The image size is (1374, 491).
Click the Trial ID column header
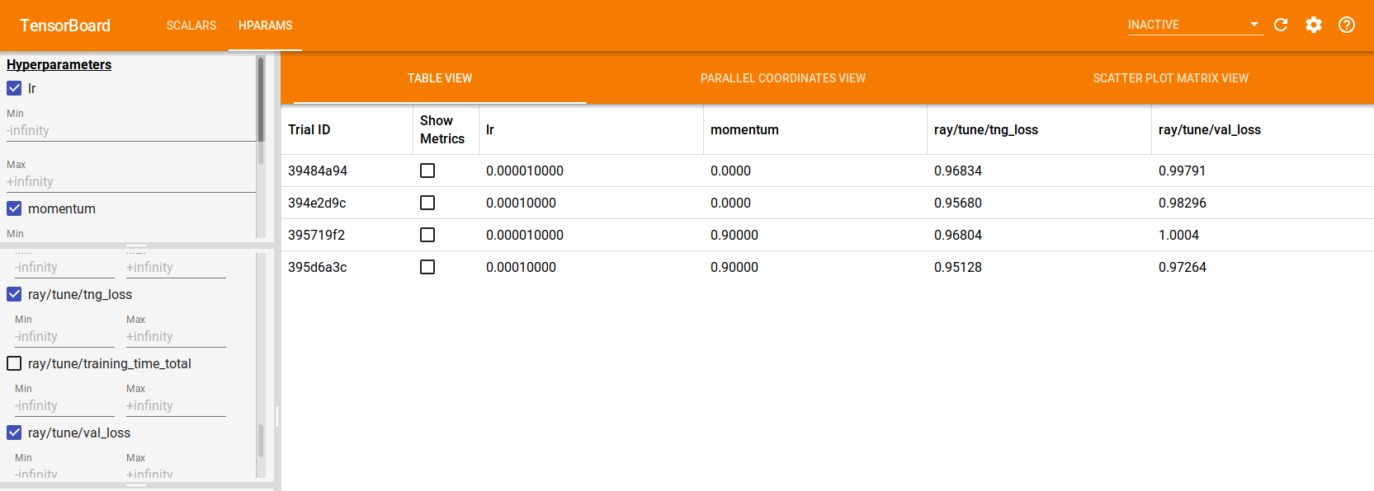309,129
